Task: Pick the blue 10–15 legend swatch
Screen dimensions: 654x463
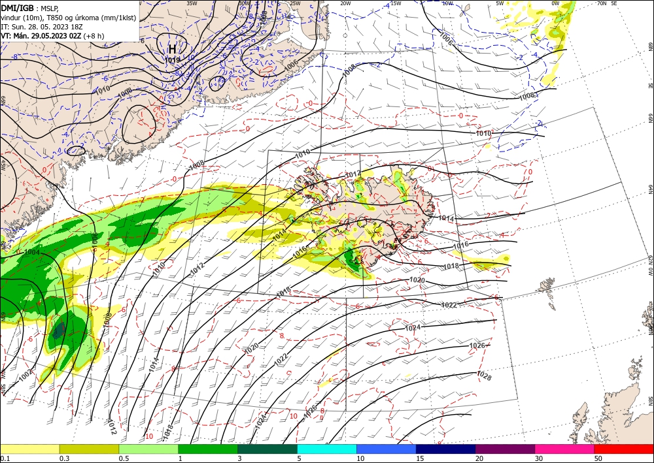Action: (387, 449)
